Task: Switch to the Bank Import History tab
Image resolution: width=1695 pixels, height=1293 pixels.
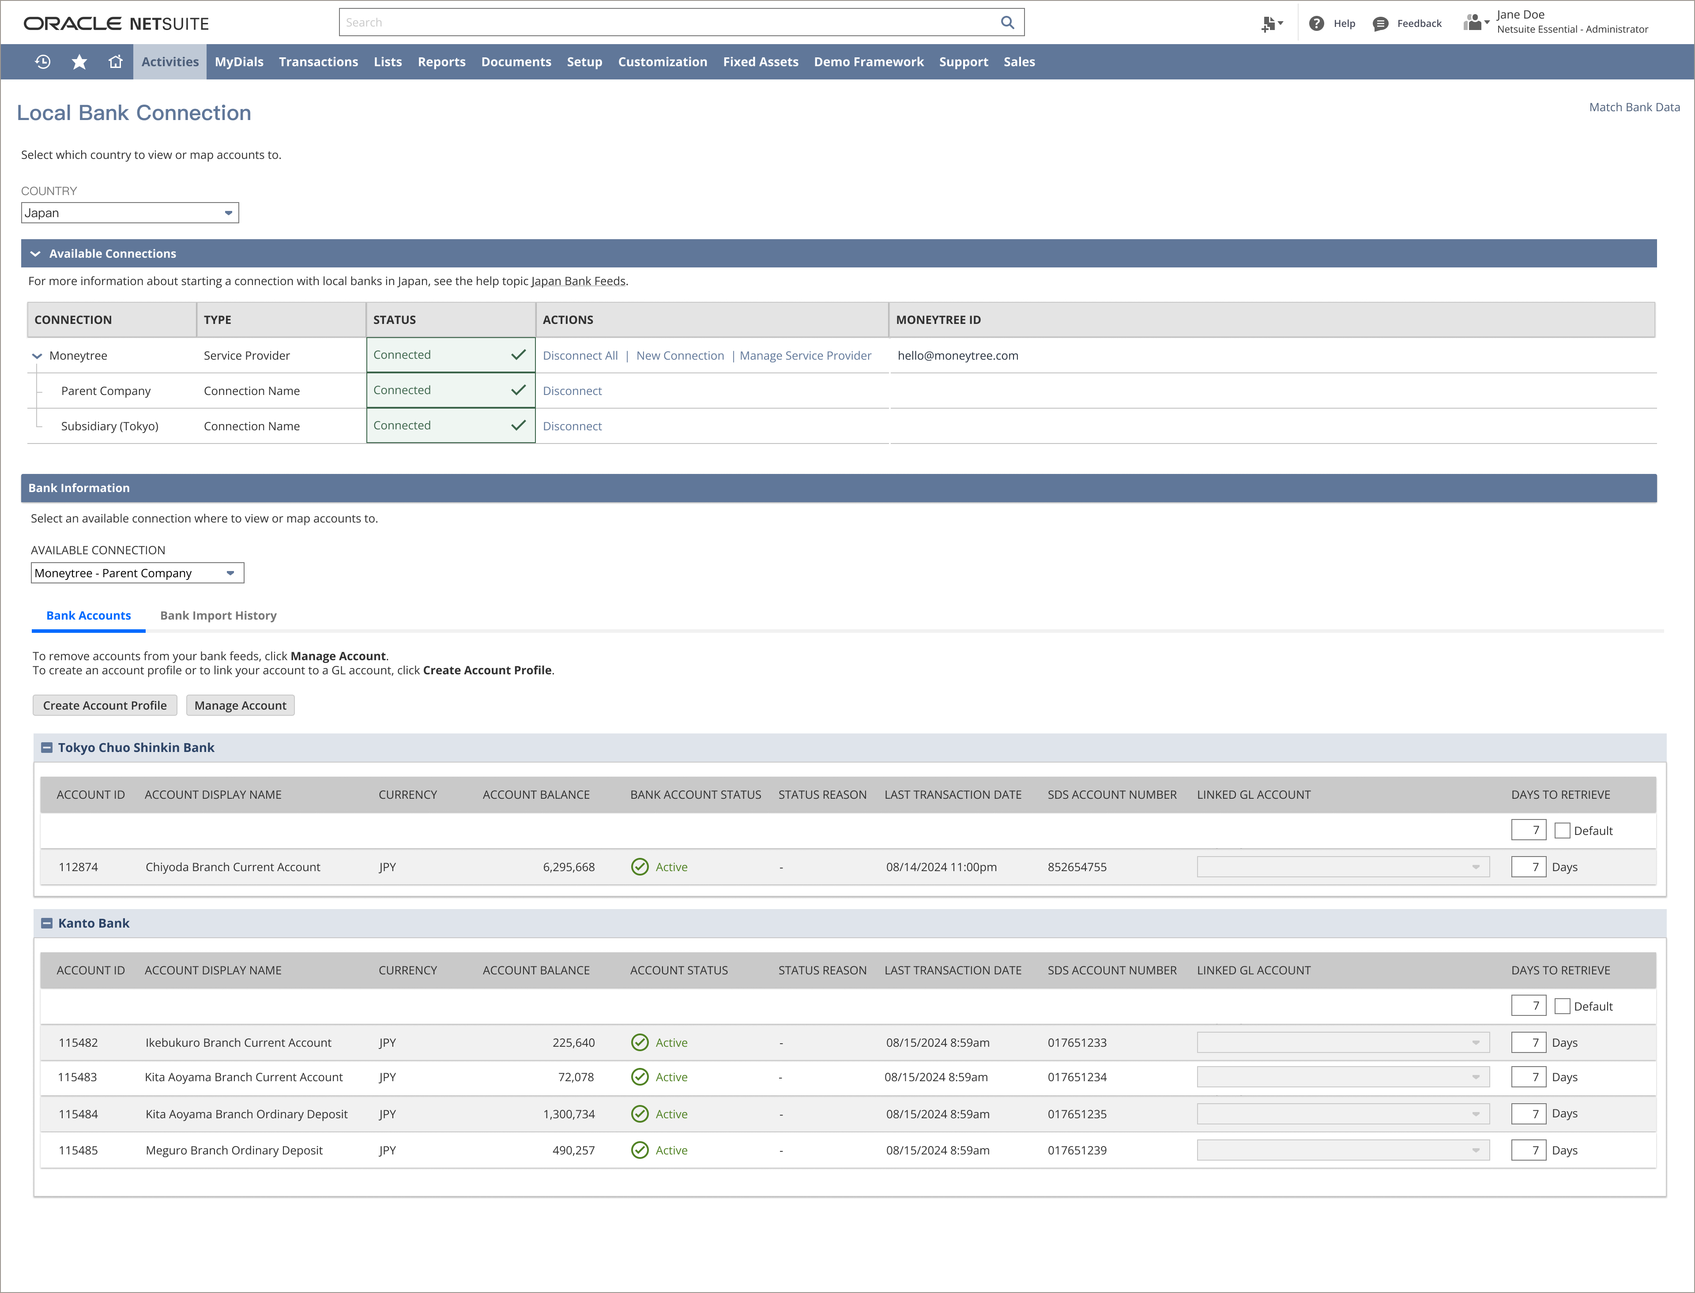Action: pos(218,615)
